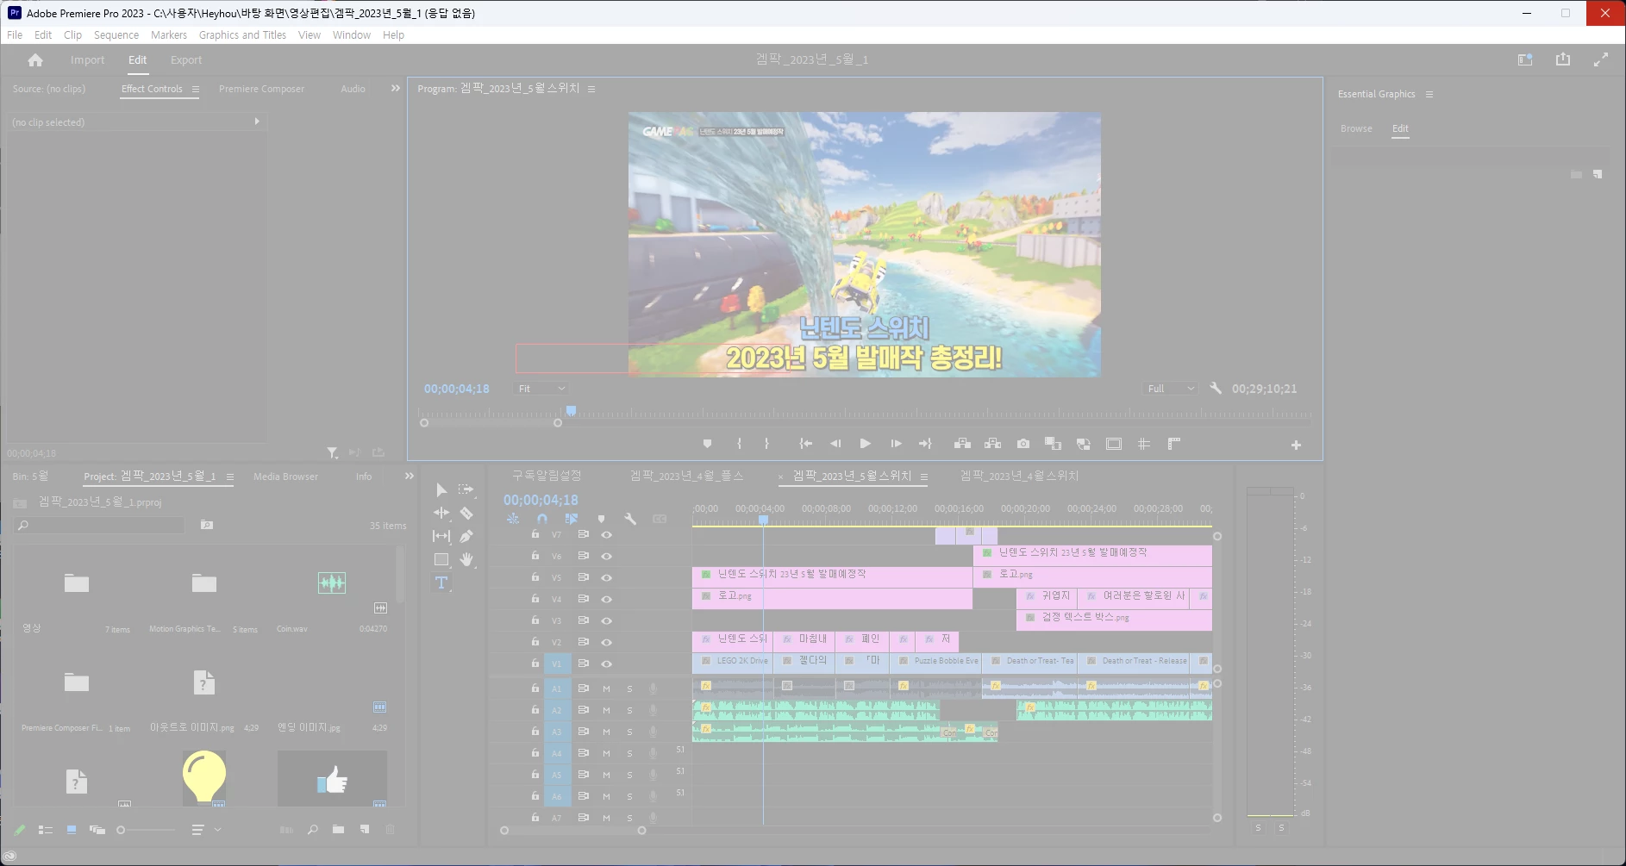
Task: Open the Program monitor button editor plus
Action: pyautogui.click(x=1296, y=445)
